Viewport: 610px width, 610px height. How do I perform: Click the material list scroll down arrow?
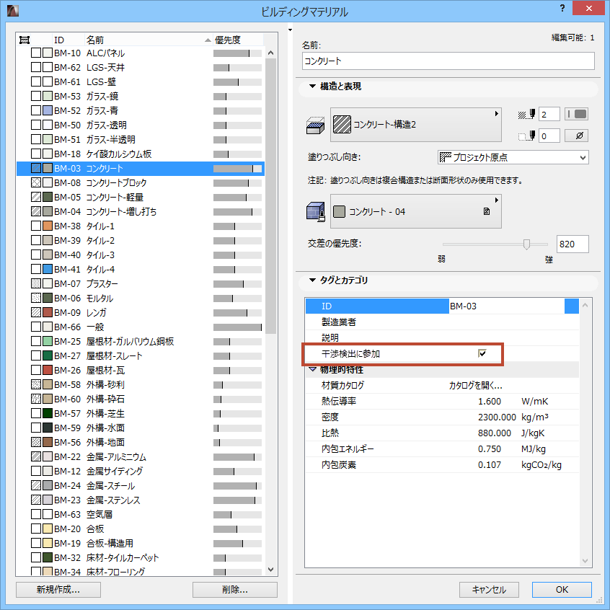tap(271, 570)
